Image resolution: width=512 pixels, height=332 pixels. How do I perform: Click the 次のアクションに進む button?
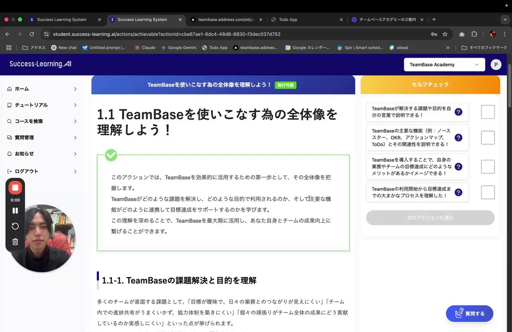430,218
